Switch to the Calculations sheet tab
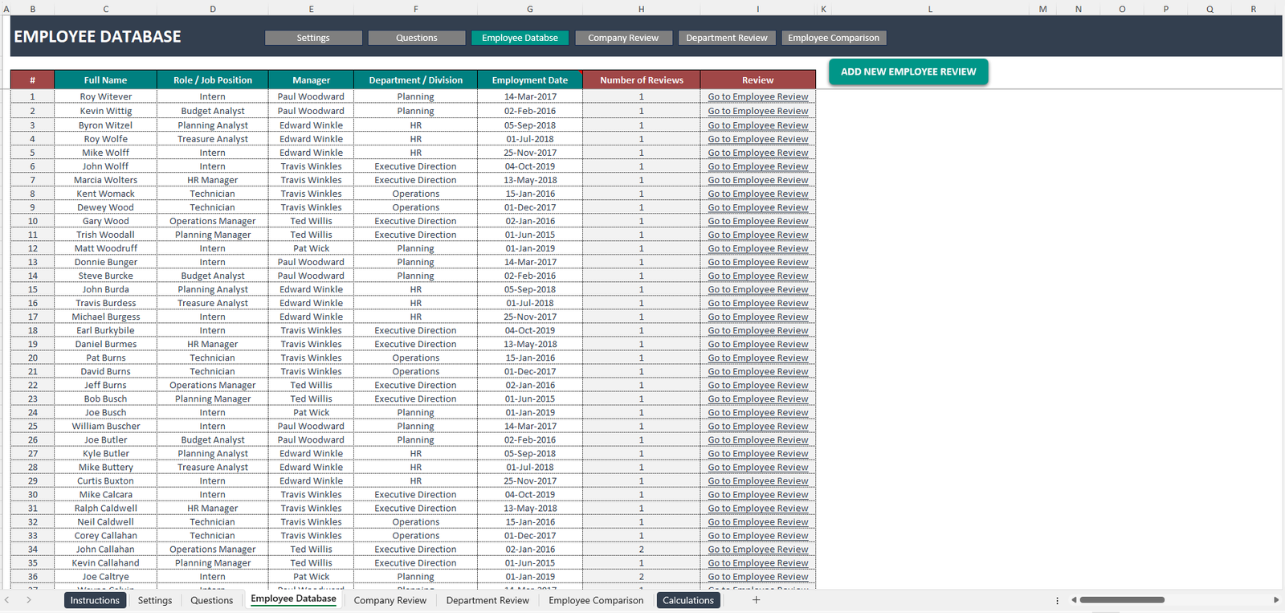This screenshot has width=1285, height=613. tap(687, 600)
